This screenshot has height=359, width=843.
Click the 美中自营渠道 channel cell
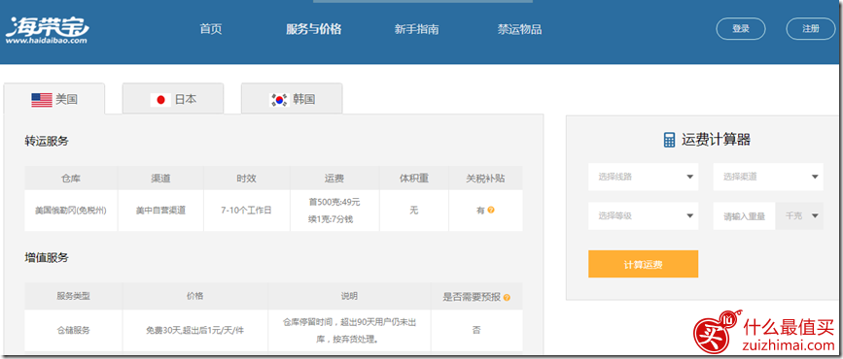coord(160,211)
